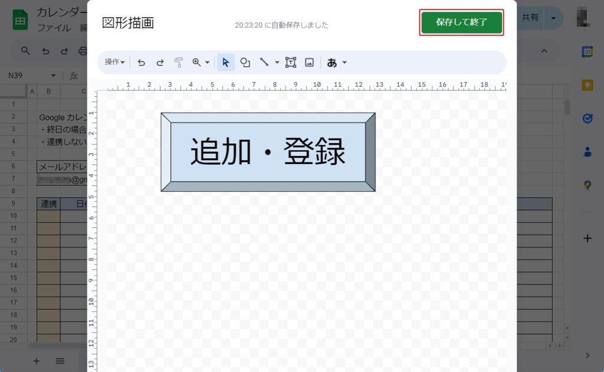Screen dimensions: 604x372
Task: Choose the select arrow tool
Action: (225, 62)
